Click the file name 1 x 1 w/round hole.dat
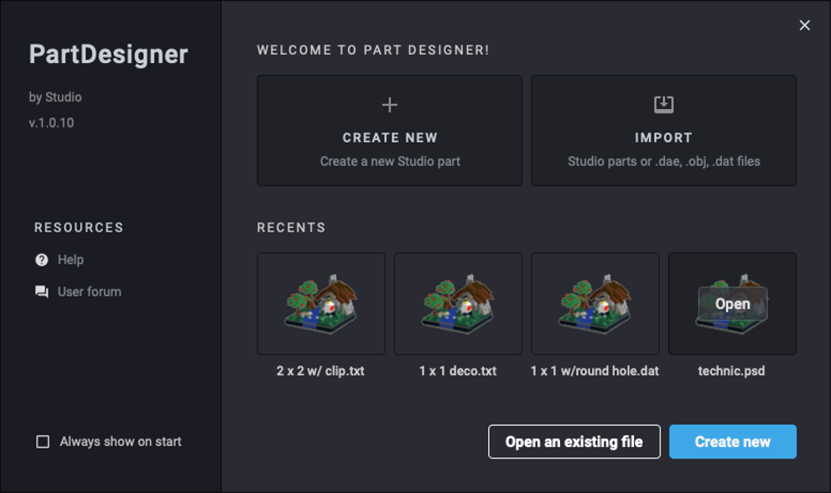Screen dimensions: 831x493 pyautogui.click(x=595, y=372)
